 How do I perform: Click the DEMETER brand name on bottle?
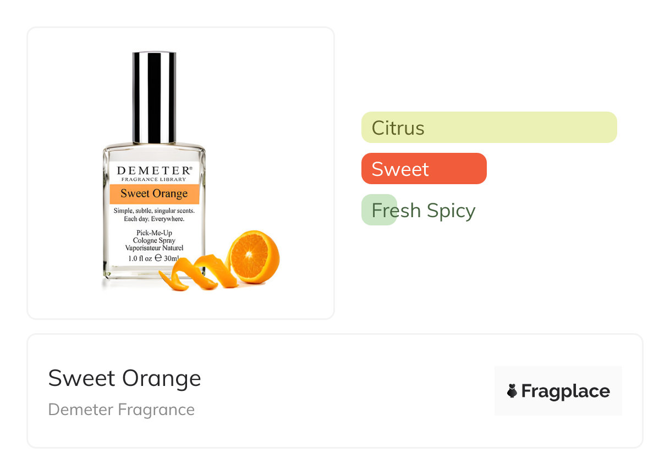(154, 171)
